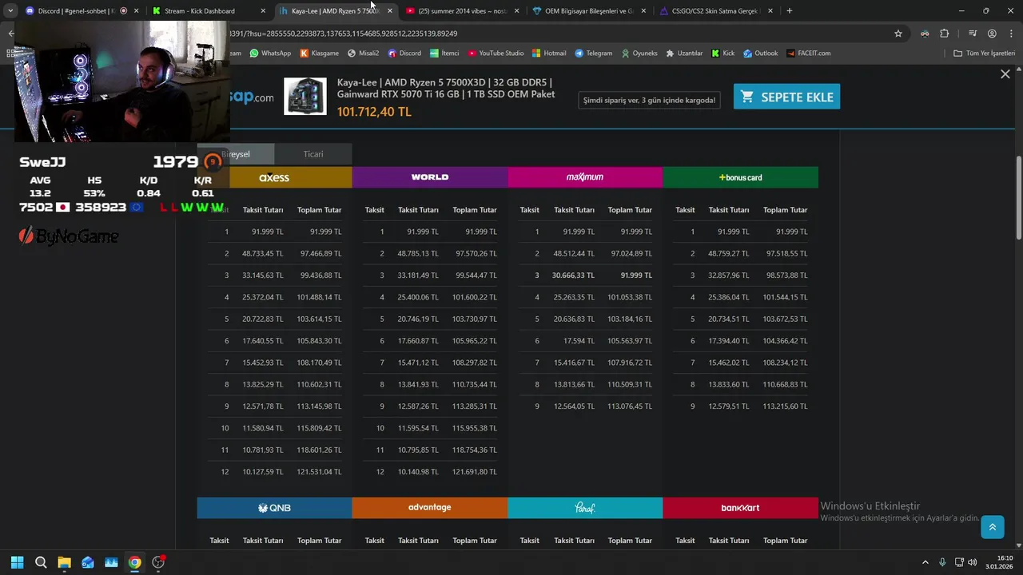Switch to the Bireysel tab
1023x575 pixels.
point(236,154)
